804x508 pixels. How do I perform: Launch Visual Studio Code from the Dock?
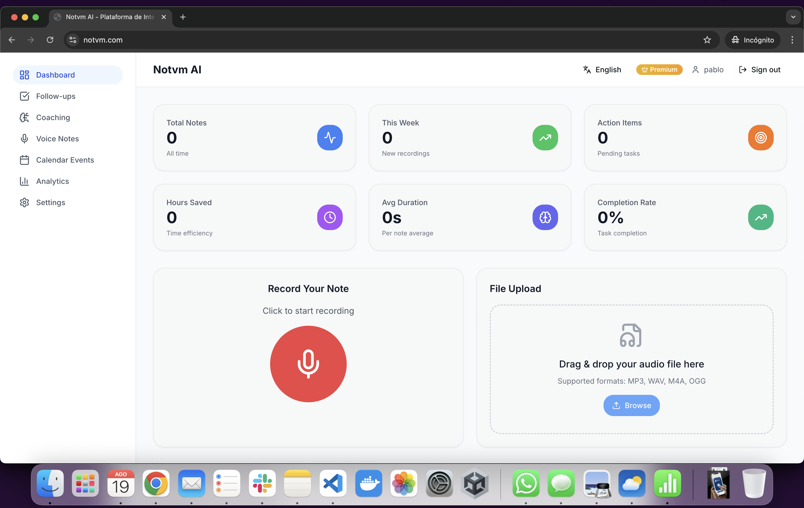(x=333, y=483)
